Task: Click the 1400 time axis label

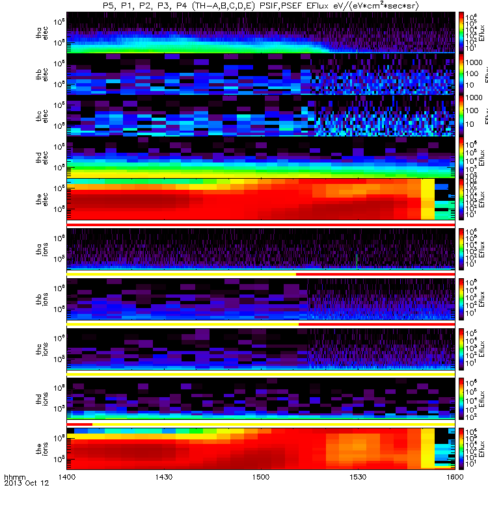Action: click(x=67, y=477)
